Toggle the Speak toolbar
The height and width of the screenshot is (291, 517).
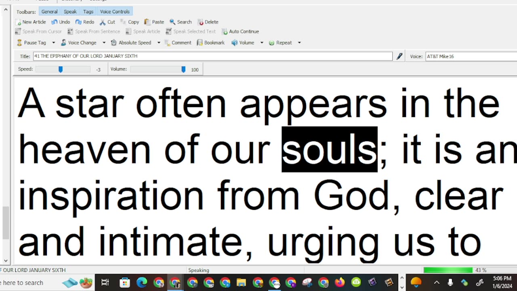(x=70, y=12)
